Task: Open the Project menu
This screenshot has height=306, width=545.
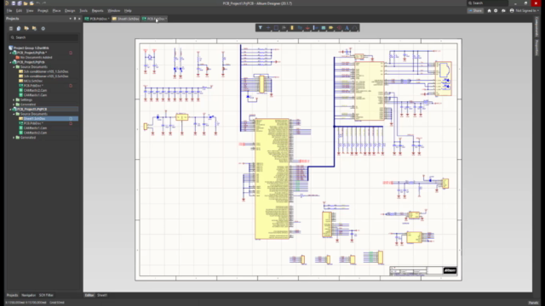Action: 43,11
